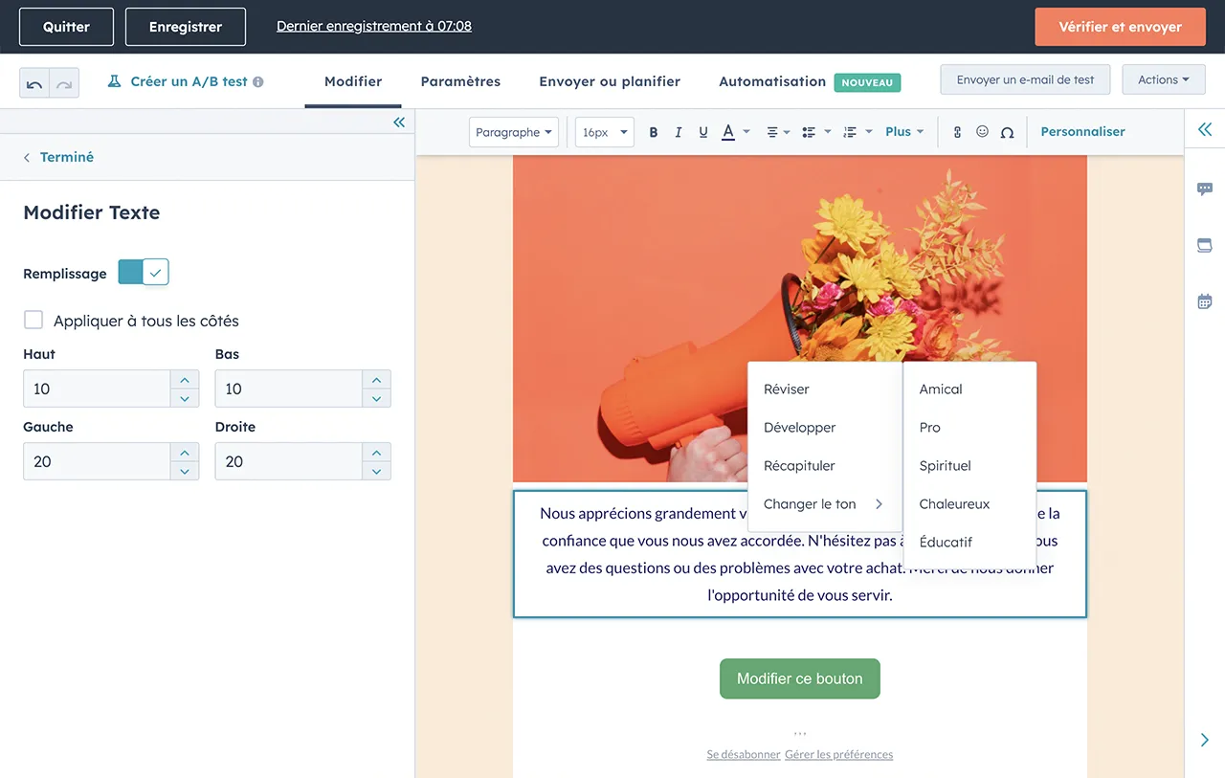1225x778 pixels.
Task: Apply bold formatting to the text
Action: 654,131
